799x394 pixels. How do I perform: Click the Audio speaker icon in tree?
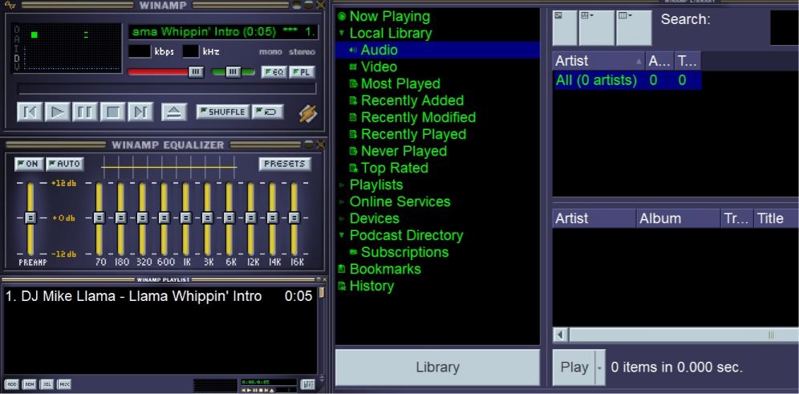click(353, 50)
